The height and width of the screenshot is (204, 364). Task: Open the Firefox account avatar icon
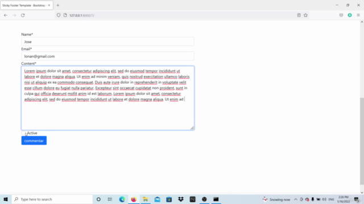(x=350, y=15)
